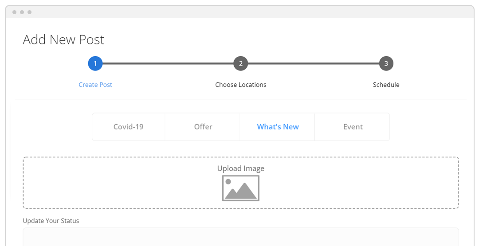Go to step 3 circle
The image size is (479, 246).
(x=386, y=63)
